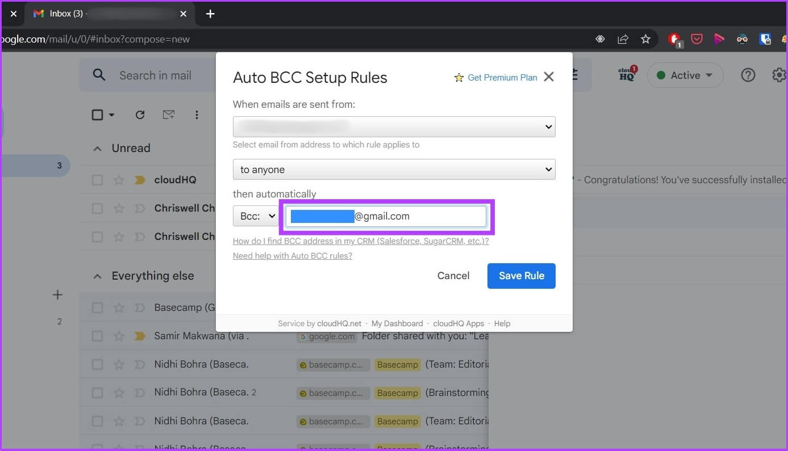Click the play-style red extension icon
This screenshot has height=451, width=788.
(x=719, y=39)
